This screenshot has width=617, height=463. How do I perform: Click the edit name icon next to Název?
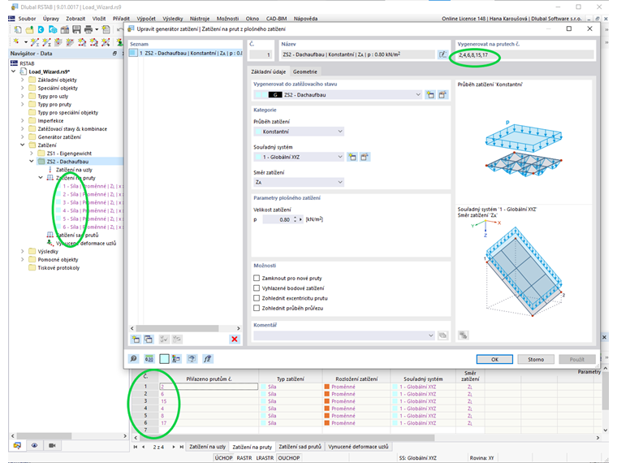tap(442, 54)
